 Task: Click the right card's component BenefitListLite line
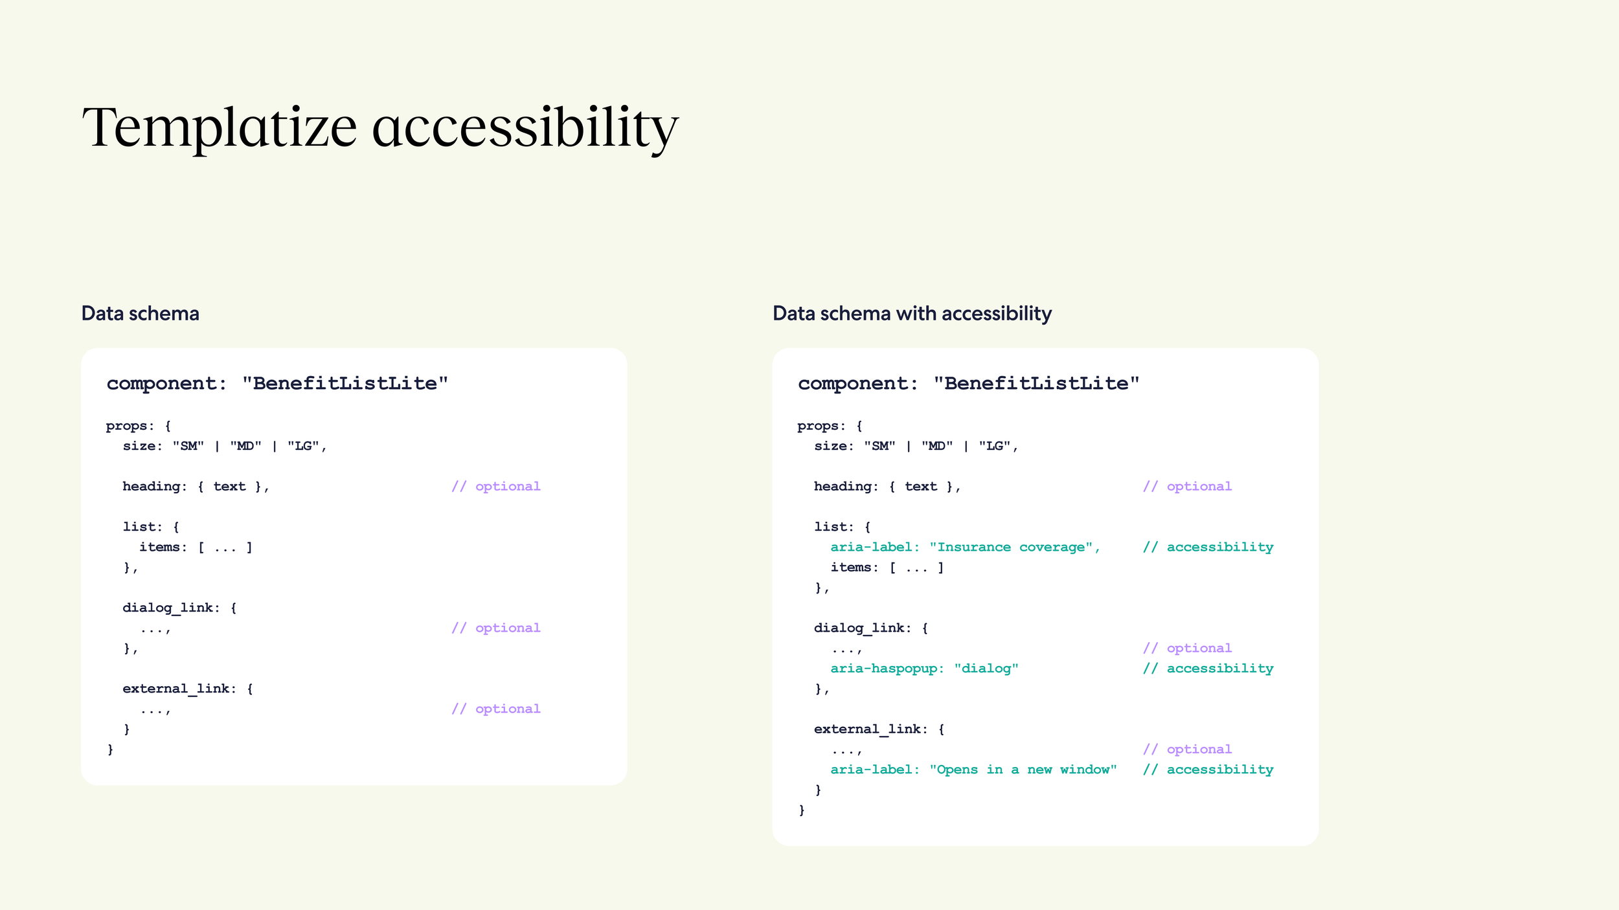tap(969, 383)
